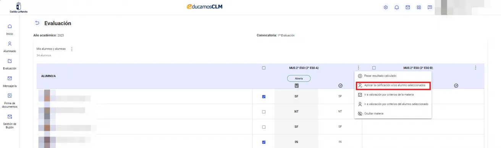Select Aplicar la calificación a los alumno seleccionados
Image resolution: width=501 pixels, height=148 pixels.
393,85
